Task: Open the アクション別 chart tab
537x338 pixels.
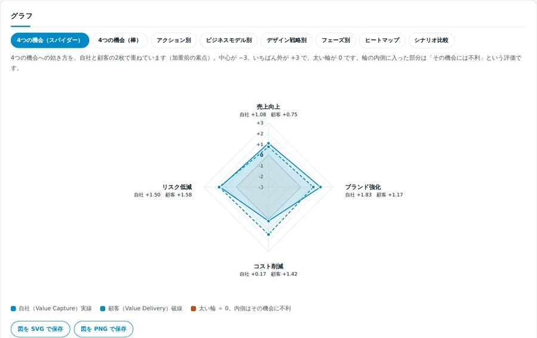Action: 174,40
